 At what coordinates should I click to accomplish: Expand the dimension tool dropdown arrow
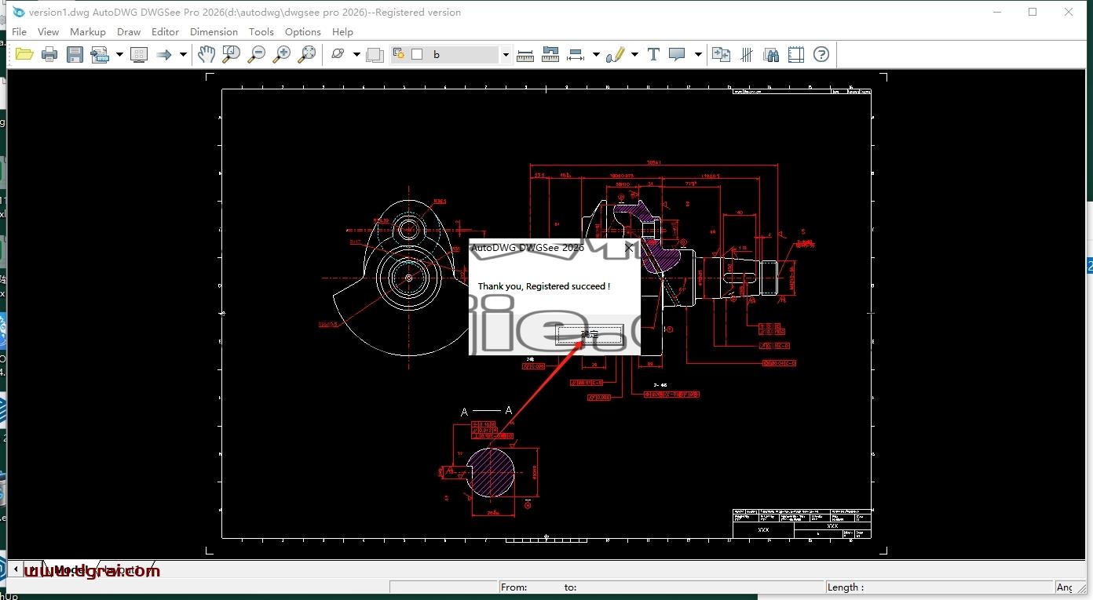(596, 54)
